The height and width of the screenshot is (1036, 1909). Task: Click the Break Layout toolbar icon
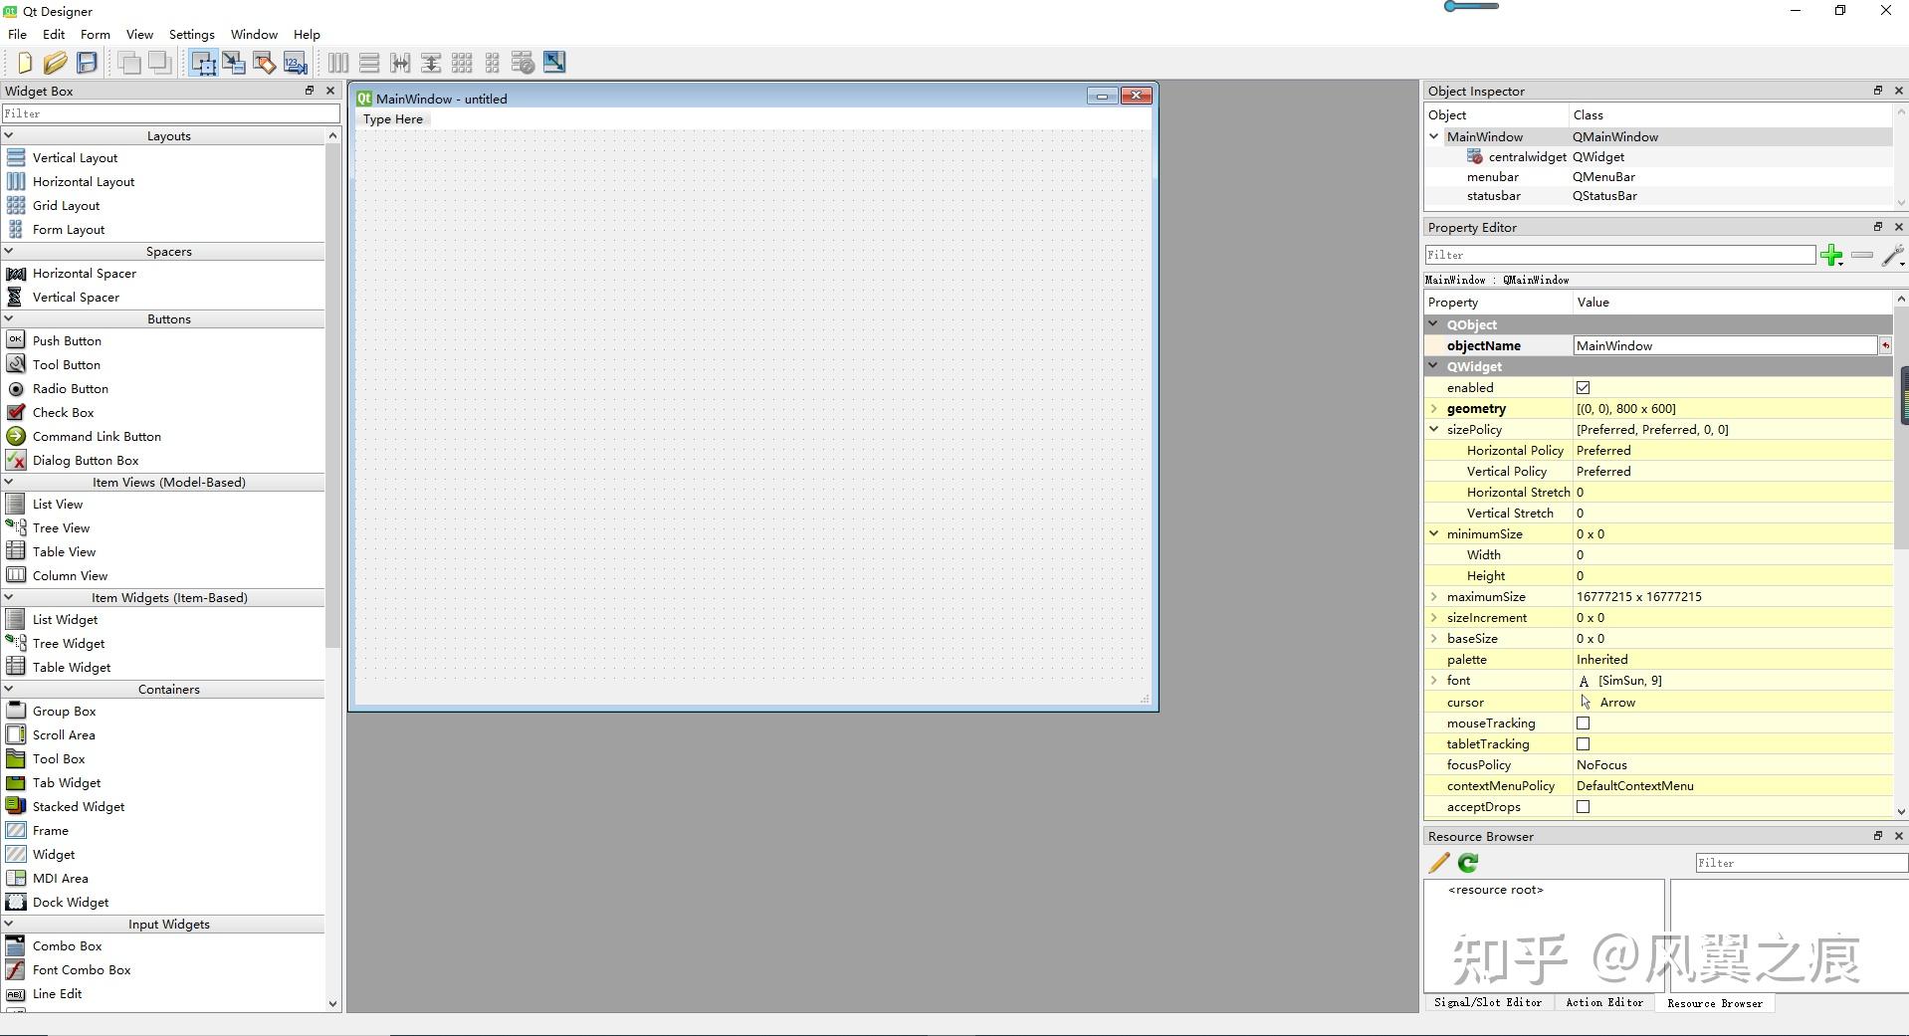coord(524,63)
